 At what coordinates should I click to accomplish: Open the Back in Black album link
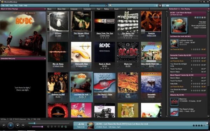105,64
